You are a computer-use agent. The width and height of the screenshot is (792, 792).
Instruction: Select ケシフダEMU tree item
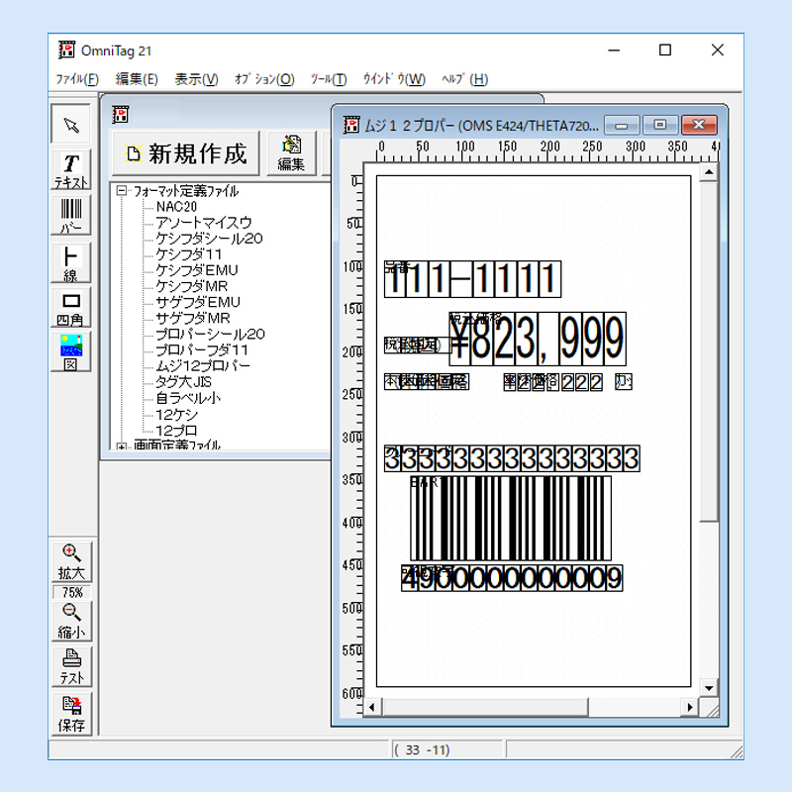pos(196,270)
